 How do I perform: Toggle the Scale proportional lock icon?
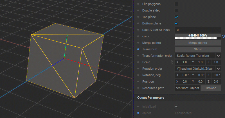[172, 62]
